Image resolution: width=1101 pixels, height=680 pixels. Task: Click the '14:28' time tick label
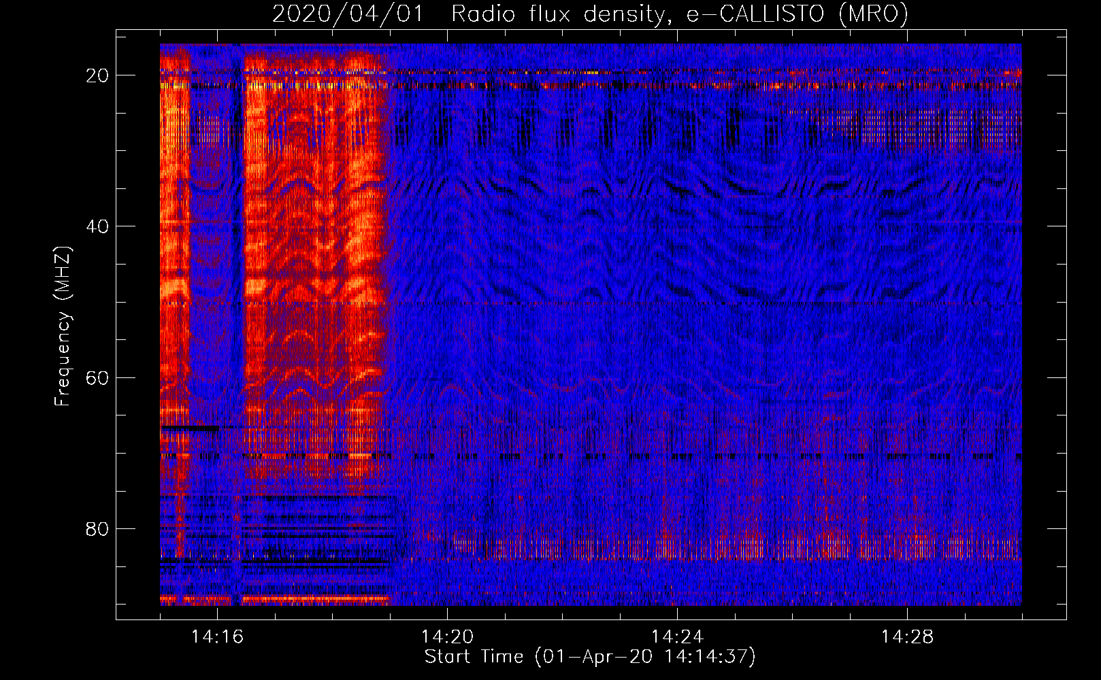coord(907,637)
